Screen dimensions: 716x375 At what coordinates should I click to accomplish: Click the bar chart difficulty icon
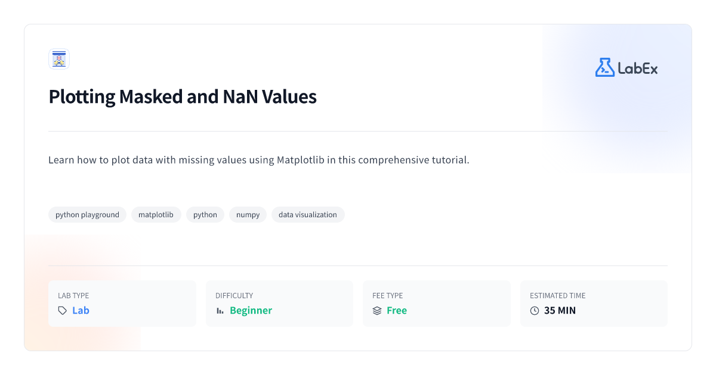click(220, 311)
